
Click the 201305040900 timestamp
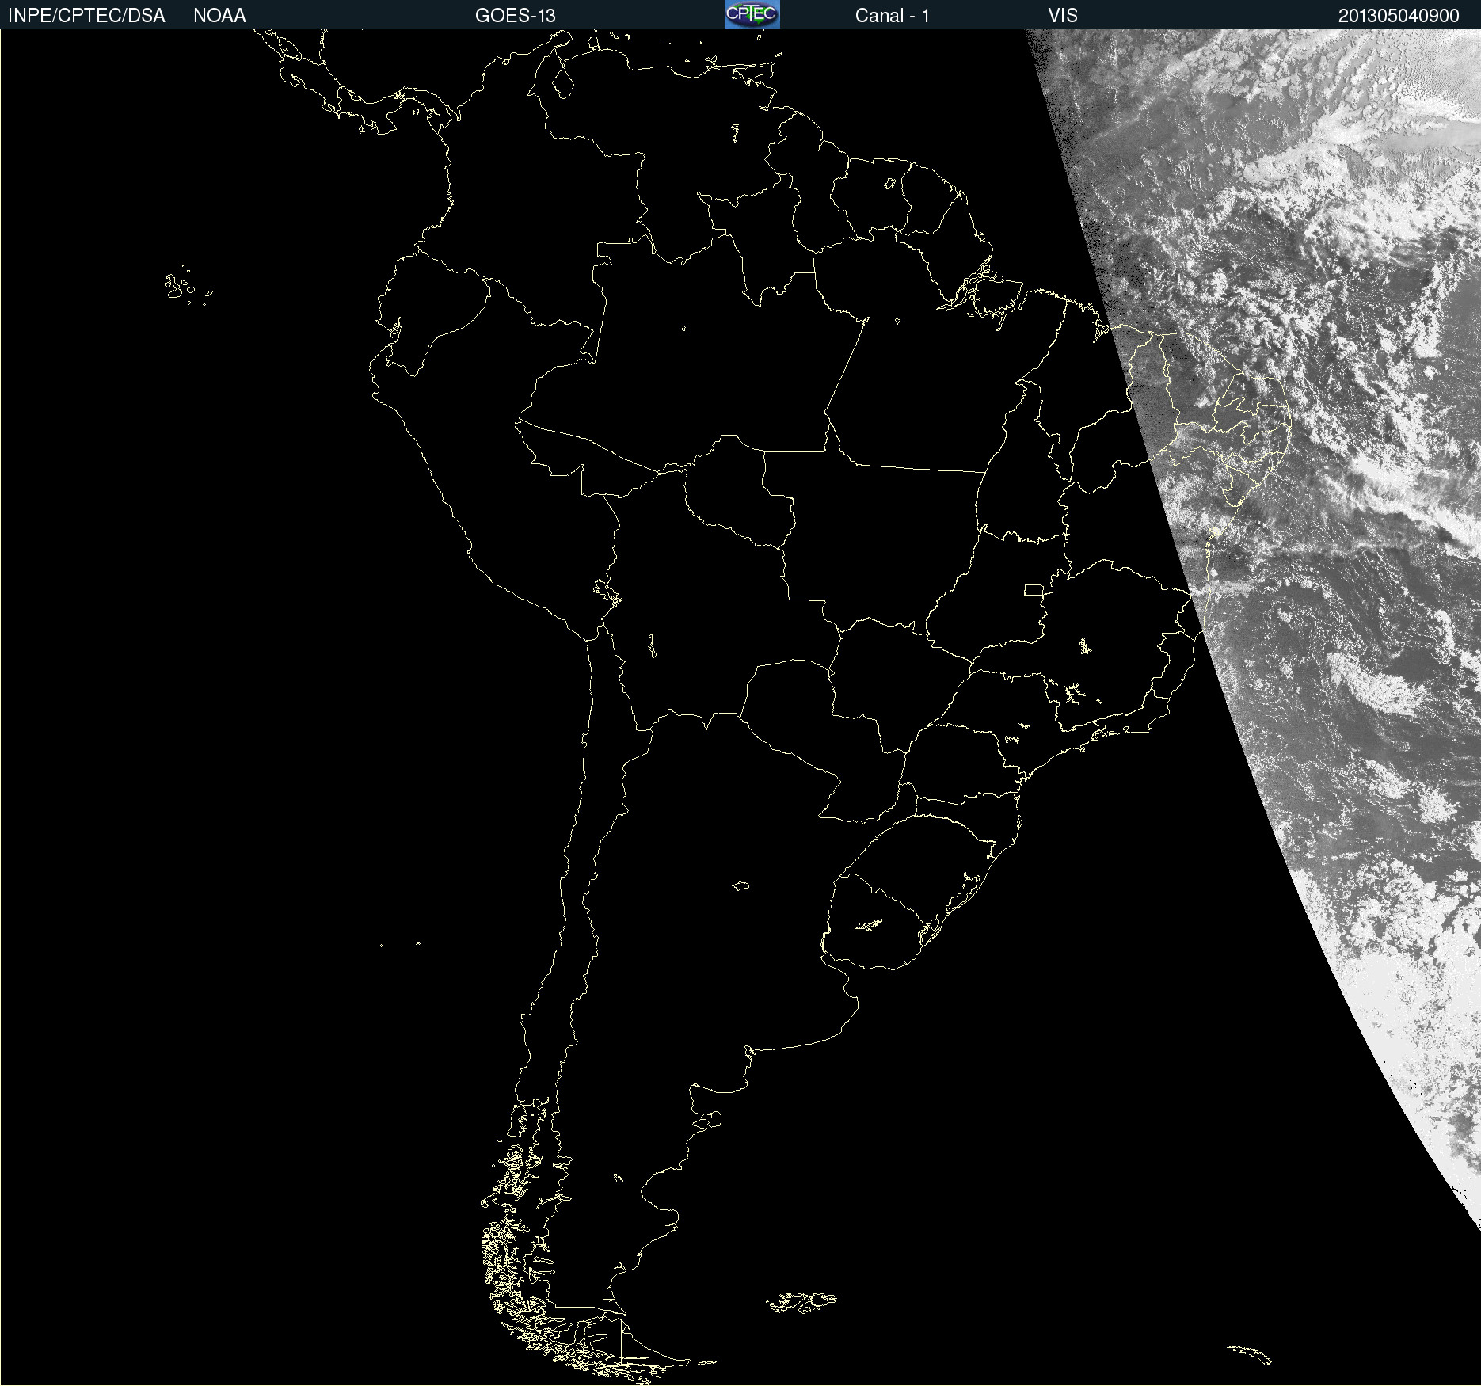[1399, 16]
